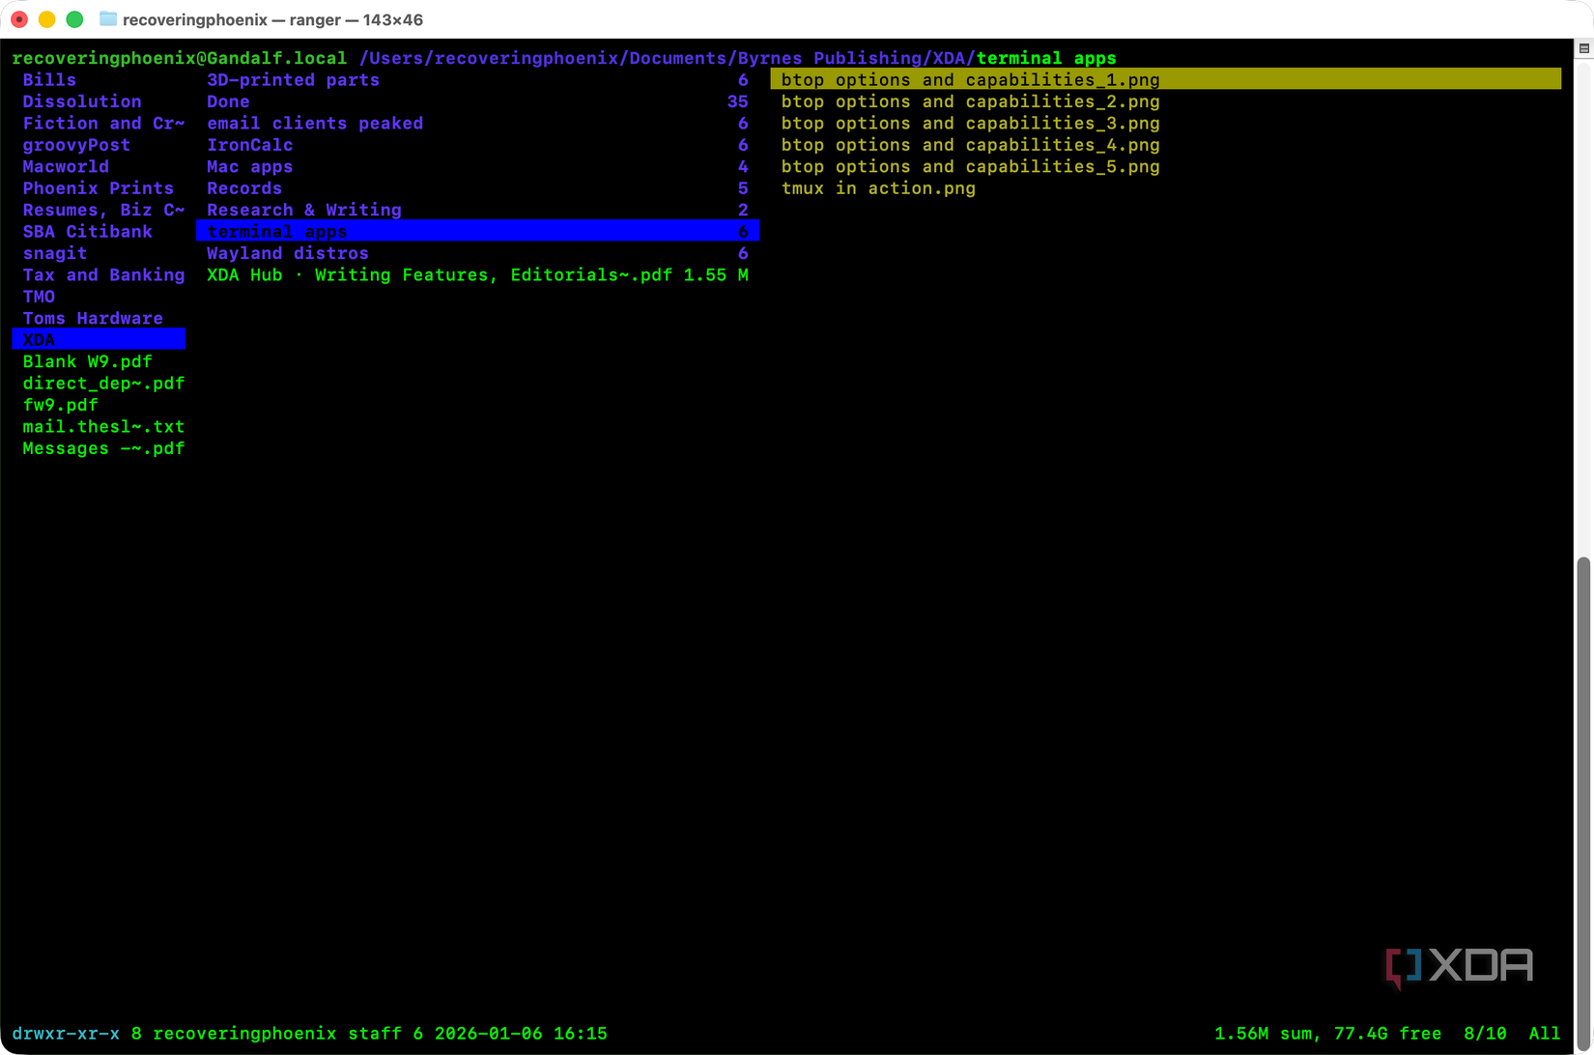Click the highlighted terminal apps folder
This screenshot has height=1055, width=1594.
(x=477, y=232)
